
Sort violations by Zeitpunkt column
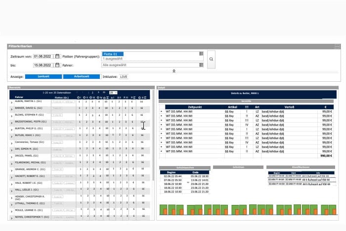195,107
